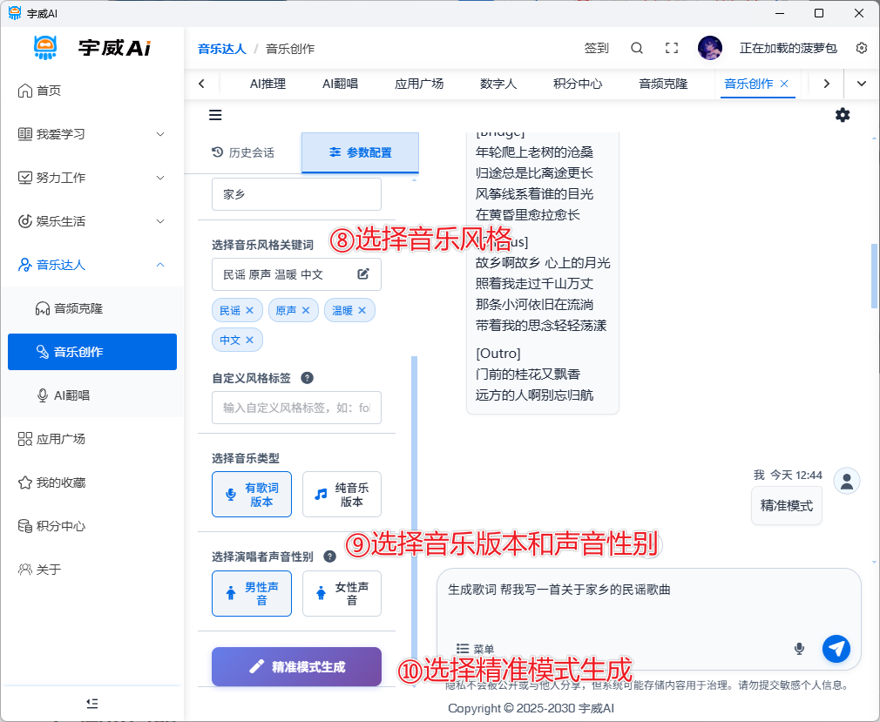Click the send message paper plane button
The image size is (880, 722).
click(836, 648)
